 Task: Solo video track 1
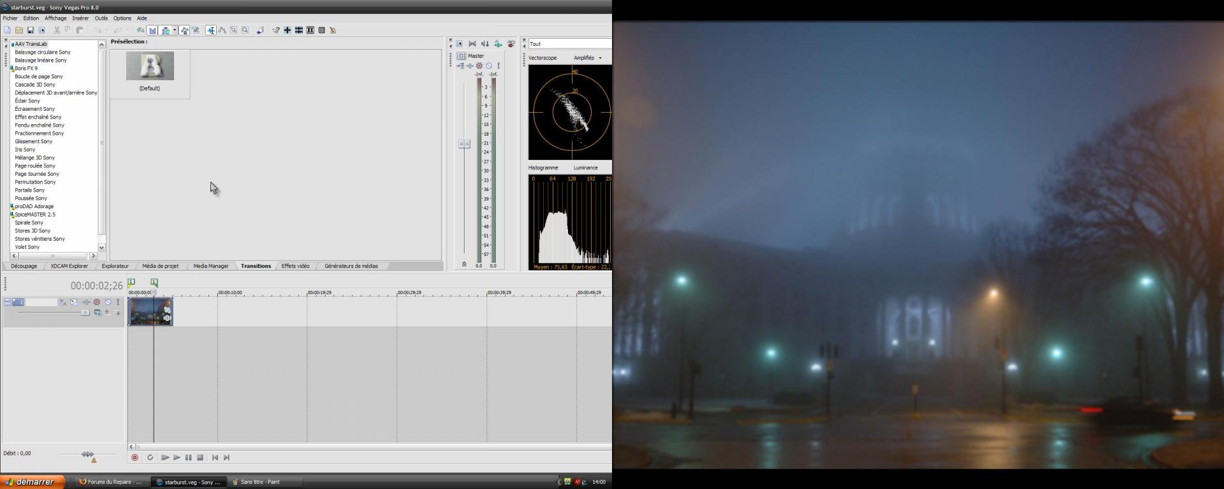tap(118, 302)
